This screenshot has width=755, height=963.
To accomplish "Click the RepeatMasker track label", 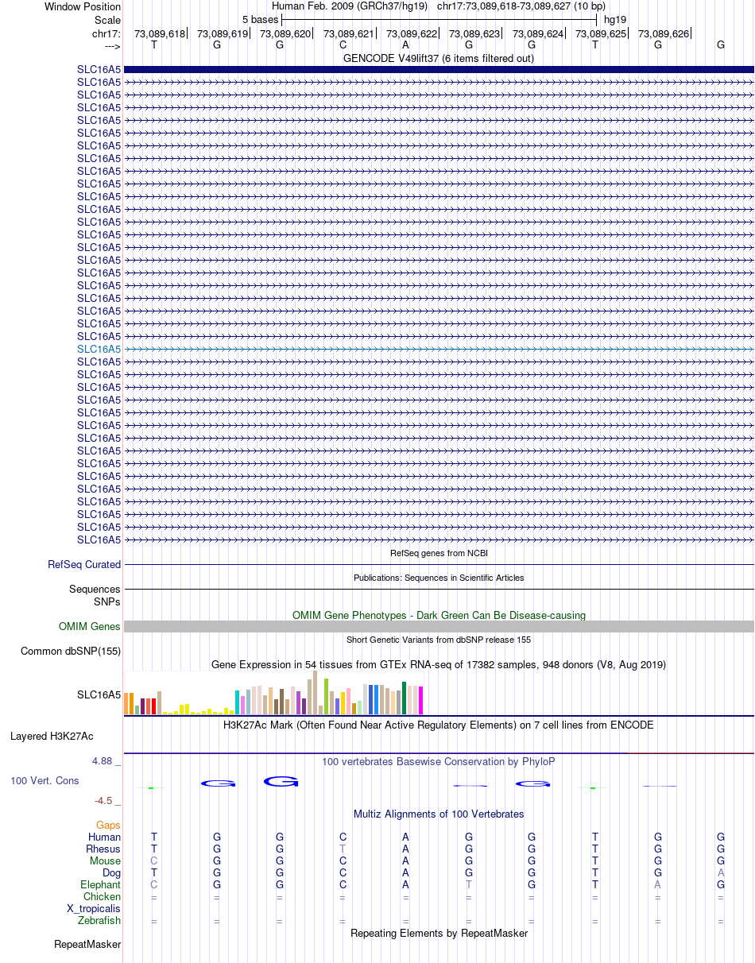I will [x=87, y=945].
